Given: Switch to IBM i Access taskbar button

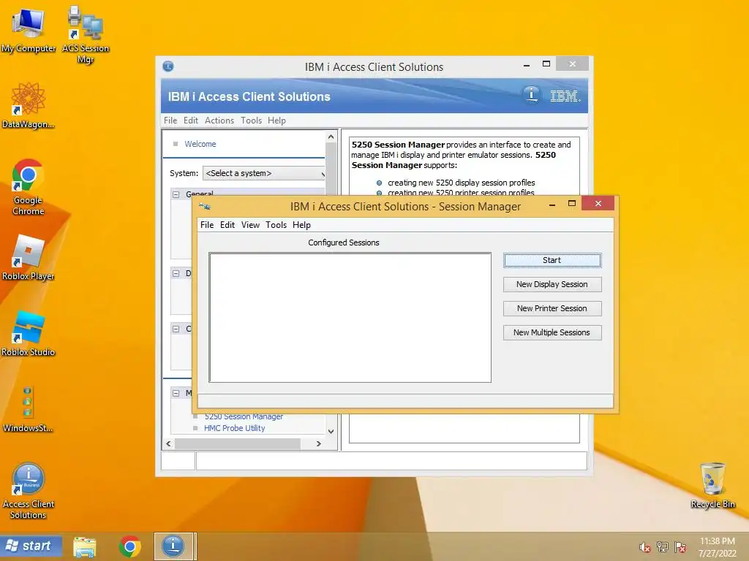Looking at the screenshot, I should [173, 546].
